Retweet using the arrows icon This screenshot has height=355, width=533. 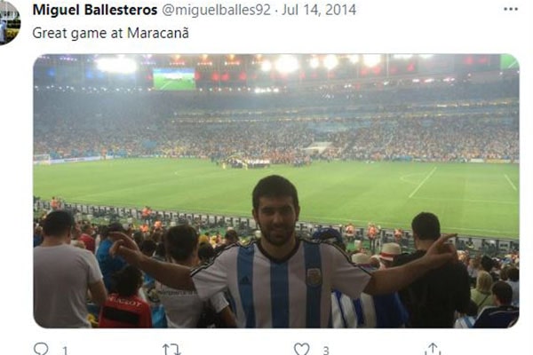coord(171,349)
